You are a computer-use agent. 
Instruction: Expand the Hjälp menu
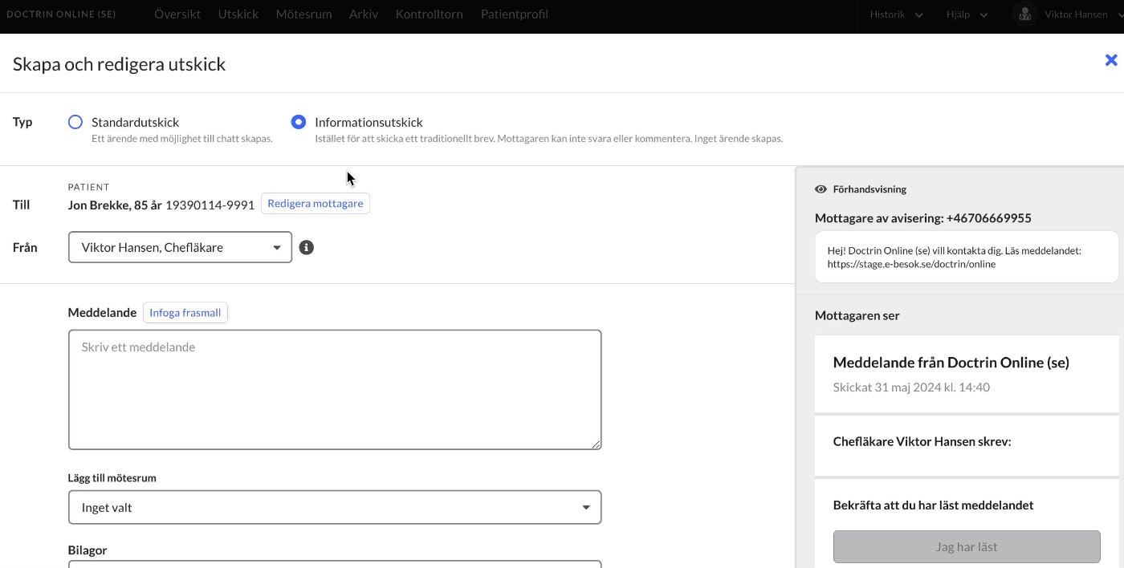click(967, 14)
